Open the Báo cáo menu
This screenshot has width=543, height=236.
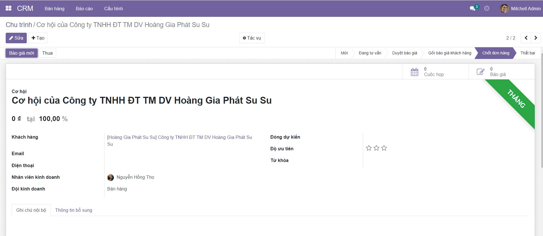click(84, 9)
